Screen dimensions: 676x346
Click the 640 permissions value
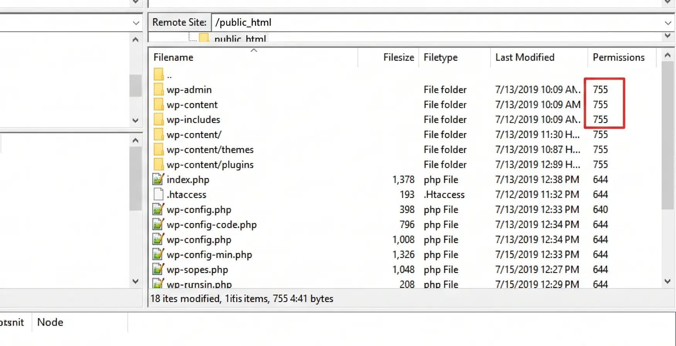tap(600, 210)
